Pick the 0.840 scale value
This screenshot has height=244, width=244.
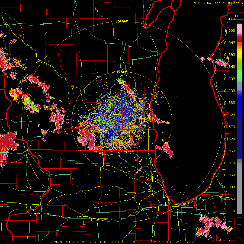(x=230, y=67)
